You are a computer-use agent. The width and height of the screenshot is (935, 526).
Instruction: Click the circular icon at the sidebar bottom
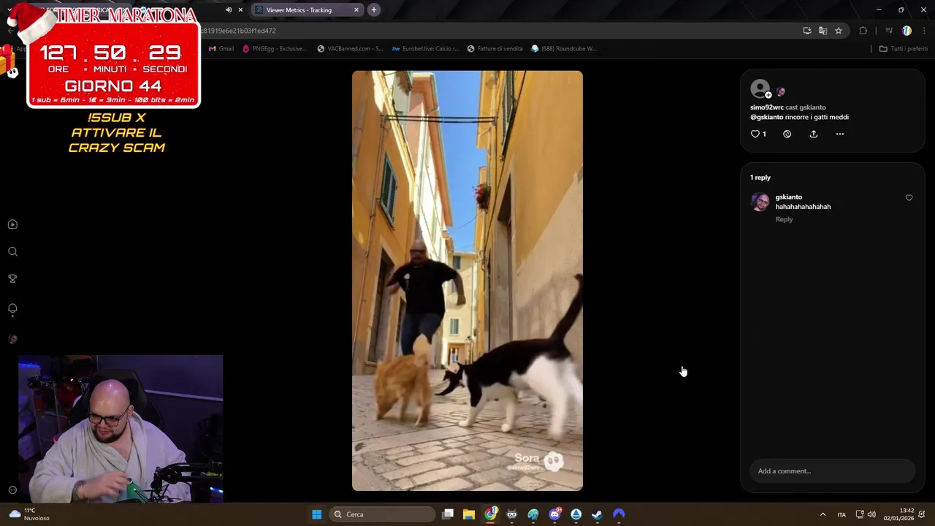[x=12, y=490]
